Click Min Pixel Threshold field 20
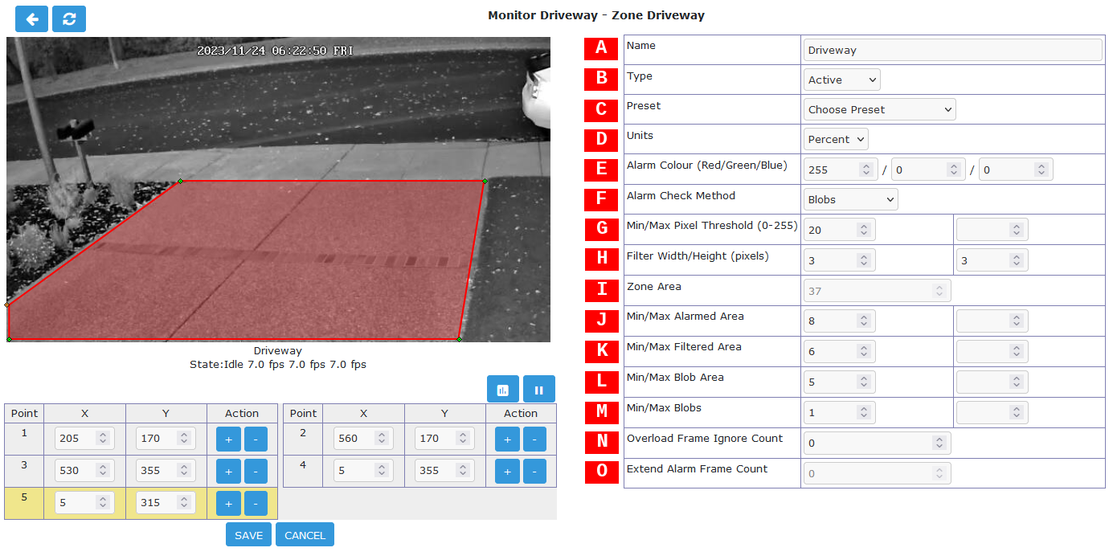Image resolution: width=1113 pixels, height=560 pixels. pyautogui.click(x=840, y=230)
